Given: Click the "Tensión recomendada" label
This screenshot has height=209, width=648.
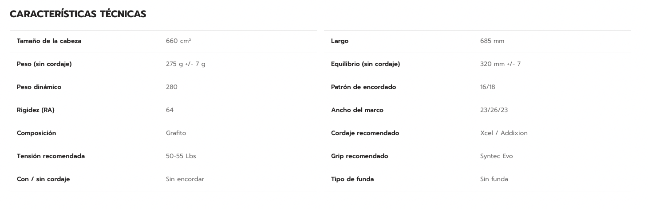Looking at the screenshot, I should [x=51, y=156].
